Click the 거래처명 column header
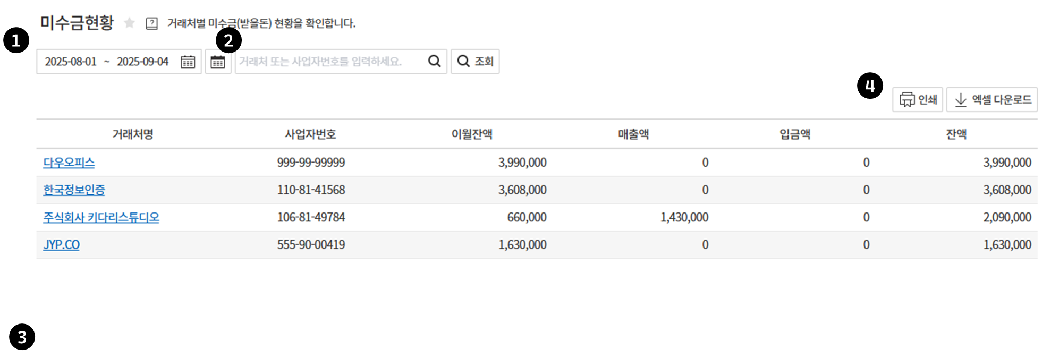Image resolution: width=1051 pixels, height=358 pixels. 132,134
